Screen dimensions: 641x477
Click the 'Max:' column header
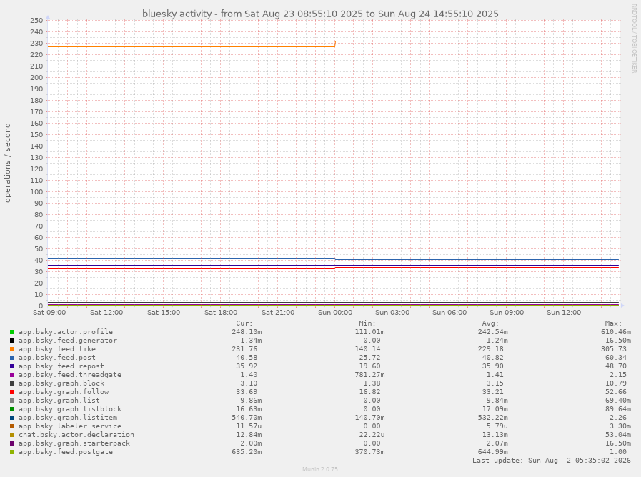point(614,323)
